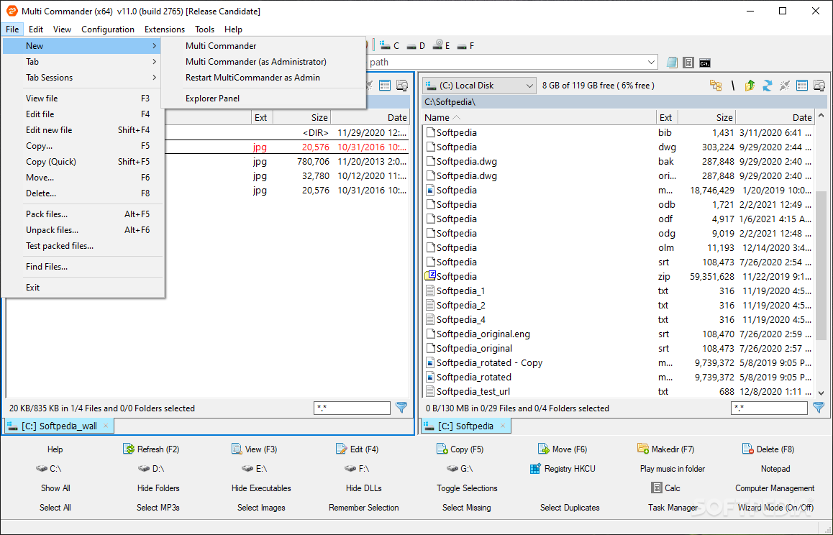Show folder tree in right panel
This screenshot has height=535, width=833.
click(x=716, y=86)
